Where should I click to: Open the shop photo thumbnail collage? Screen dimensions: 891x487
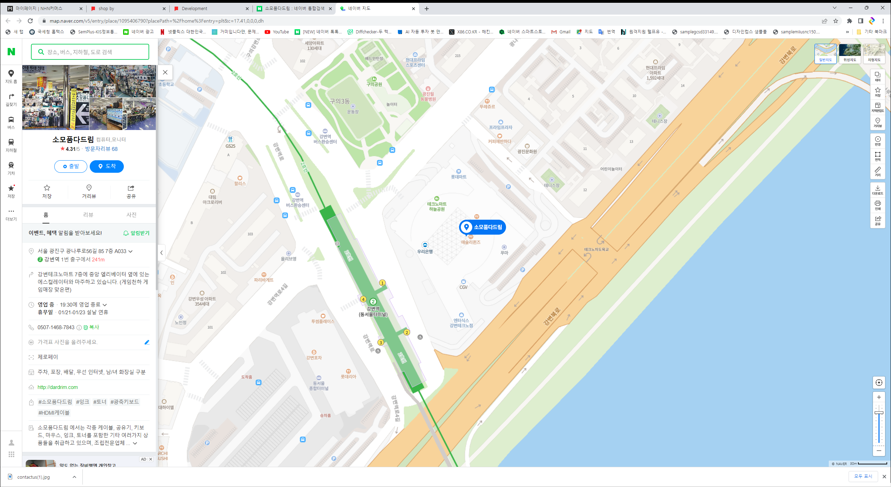tap(89, 97)
